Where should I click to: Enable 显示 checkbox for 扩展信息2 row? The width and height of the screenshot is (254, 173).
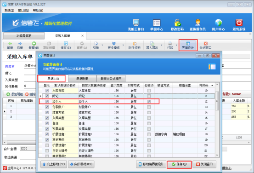(x=47, y=145)
